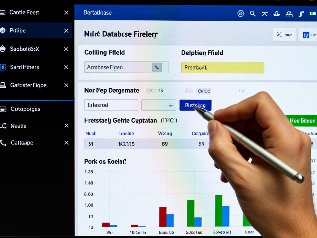Click icon inside Antbase Figen field

click(157, 67)
